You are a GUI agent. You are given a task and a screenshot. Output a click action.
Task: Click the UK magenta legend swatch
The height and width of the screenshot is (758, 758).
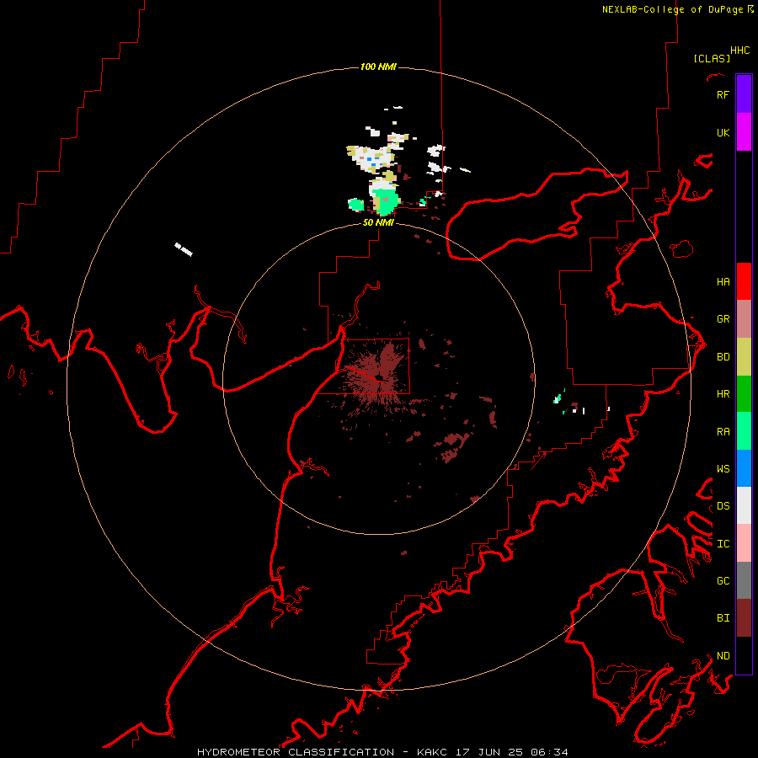[744, 132]
